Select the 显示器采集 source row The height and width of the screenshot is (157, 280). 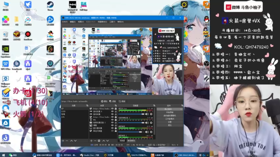point(103,128)
